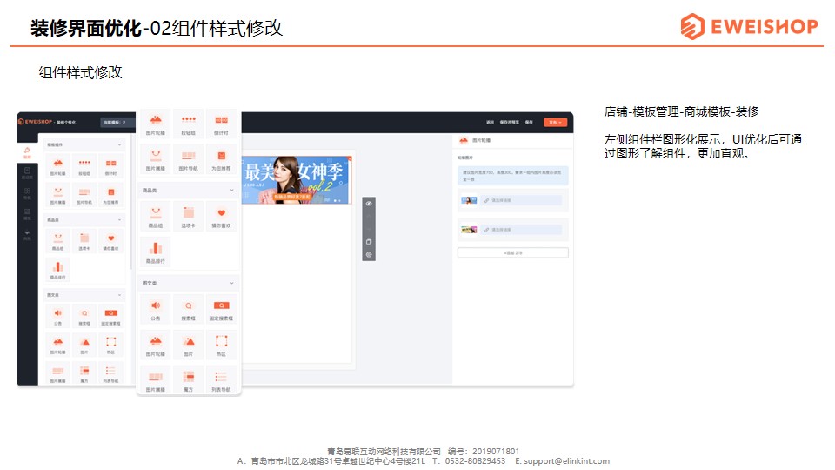
Task: Select 倒计时 component in enlarged overlay panel
Action: (x=222, y=124)
